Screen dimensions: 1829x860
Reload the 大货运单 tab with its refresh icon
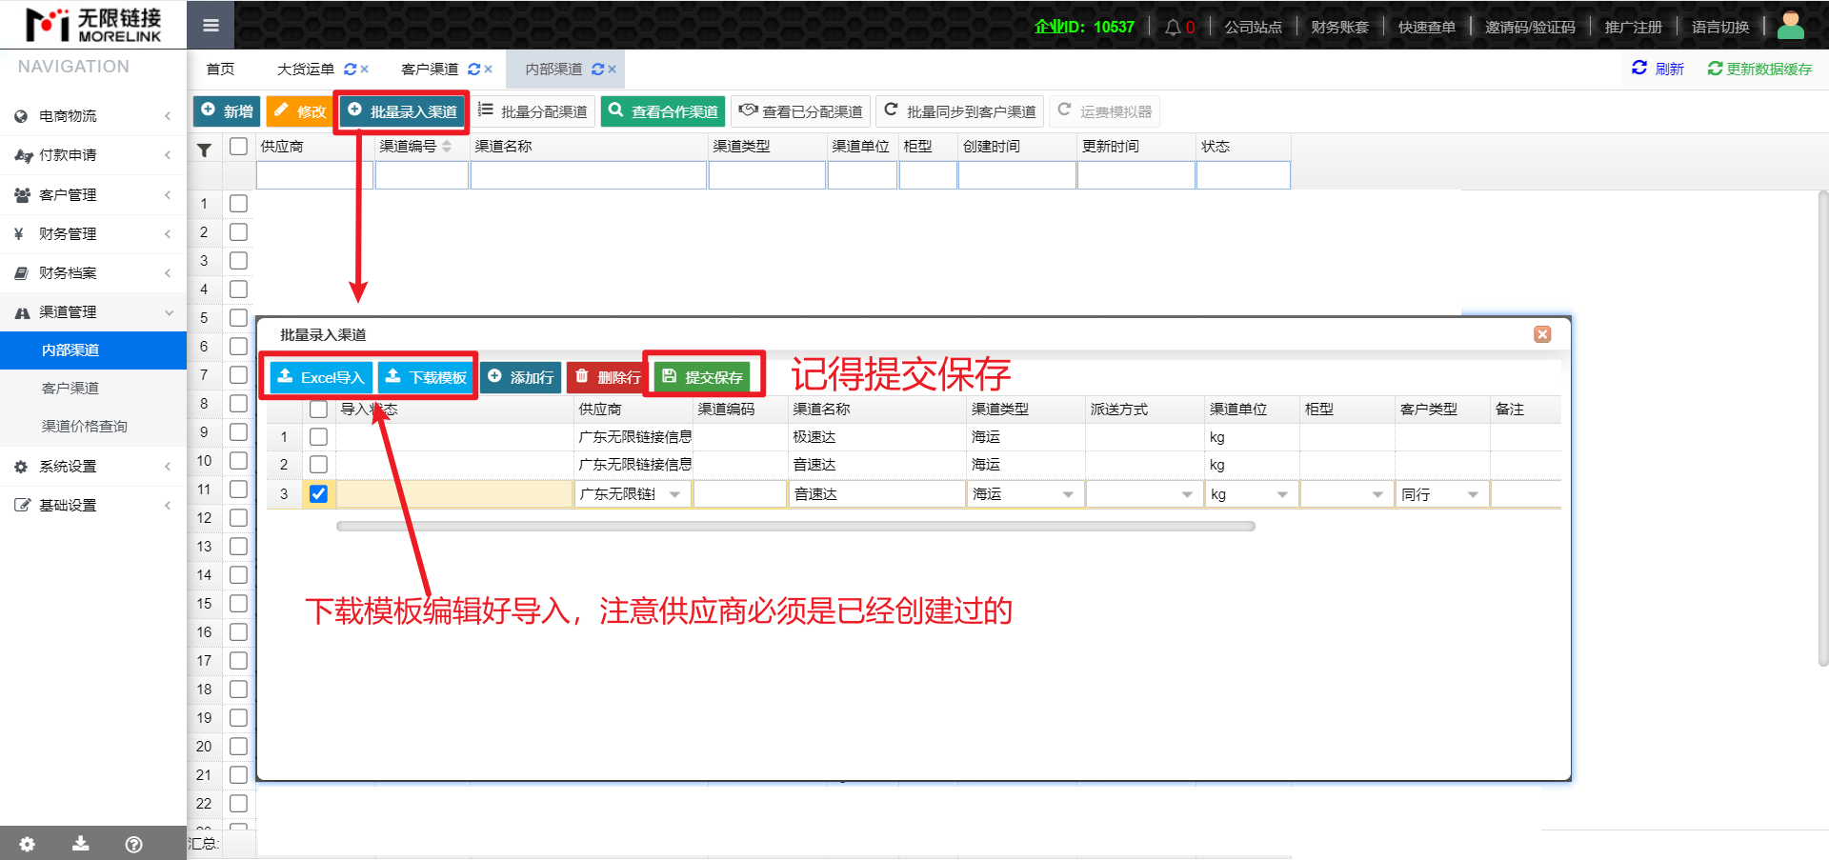coord(350,70)
